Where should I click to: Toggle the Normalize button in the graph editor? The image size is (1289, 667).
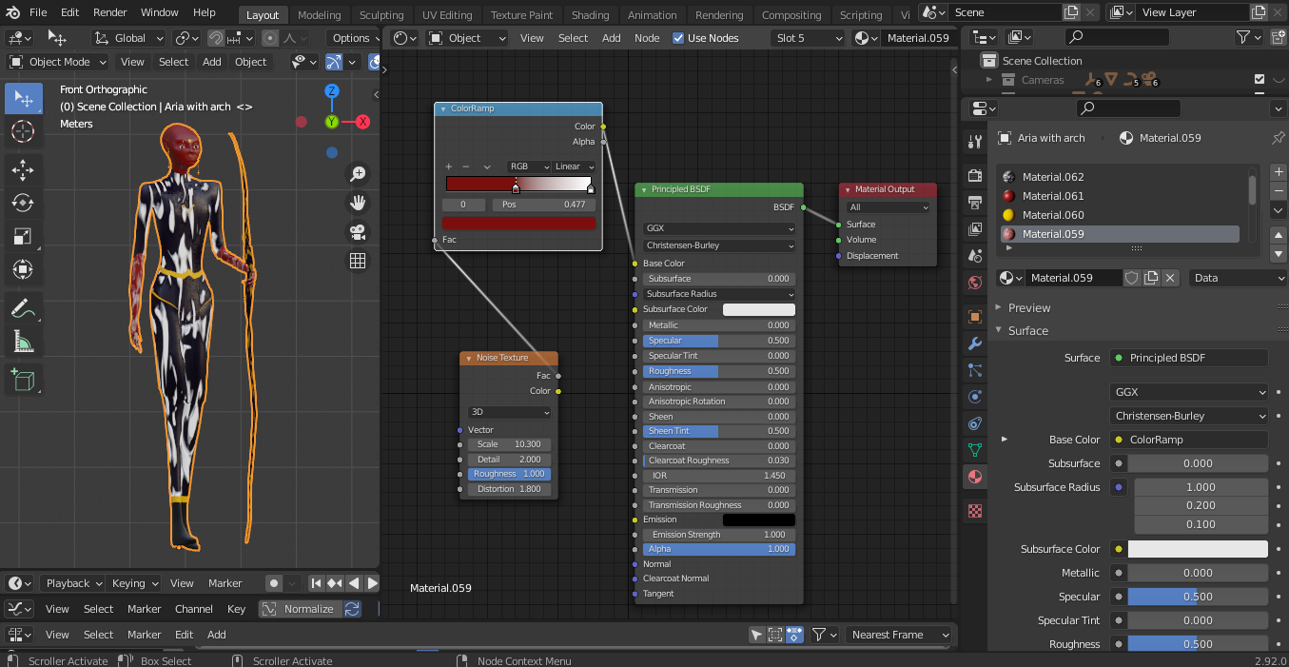pyautogui.click(x=299, y=609)
